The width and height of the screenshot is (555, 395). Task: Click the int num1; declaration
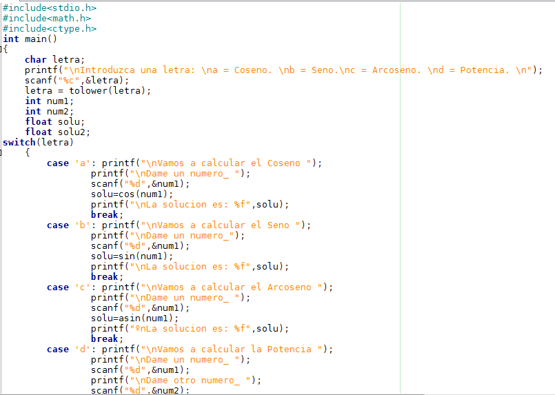tap(49, 101)
